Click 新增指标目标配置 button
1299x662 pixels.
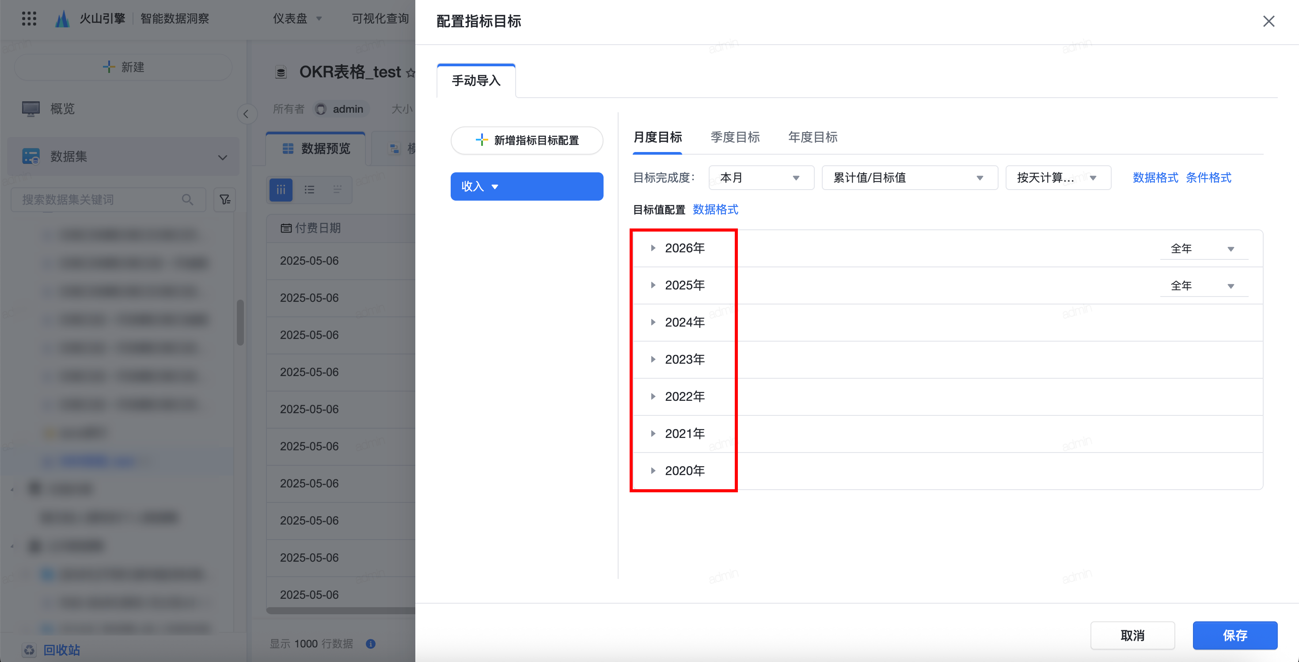tap(527, 140)
